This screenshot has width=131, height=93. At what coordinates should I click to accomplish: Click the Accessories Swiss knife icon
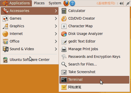5,11
